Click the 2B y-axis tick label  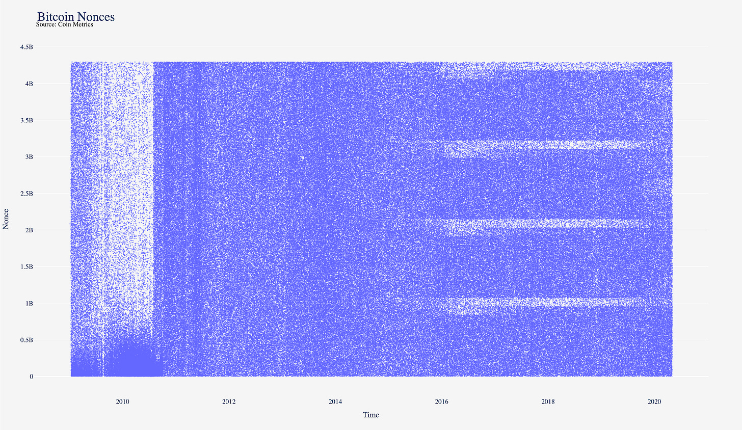click(x=29, y=230)
